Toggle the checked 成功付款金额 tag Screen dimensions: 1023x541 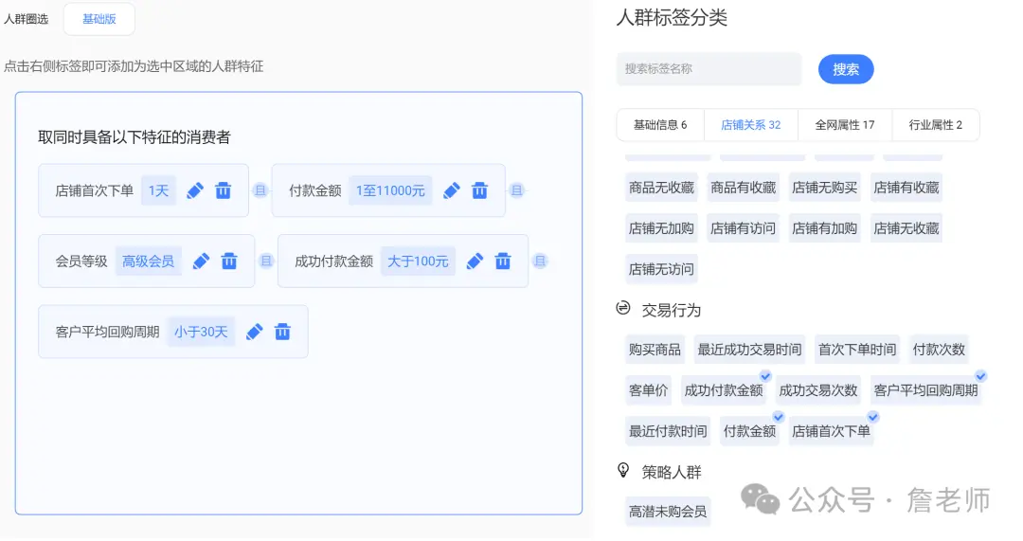click(x=724, y=390)
